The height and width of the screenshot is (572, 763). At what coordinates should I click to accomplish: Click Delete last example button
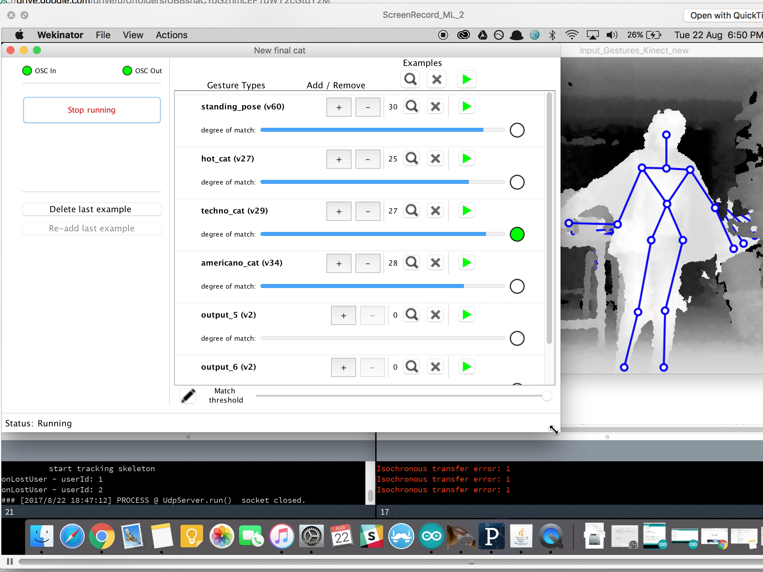[92, 209]
